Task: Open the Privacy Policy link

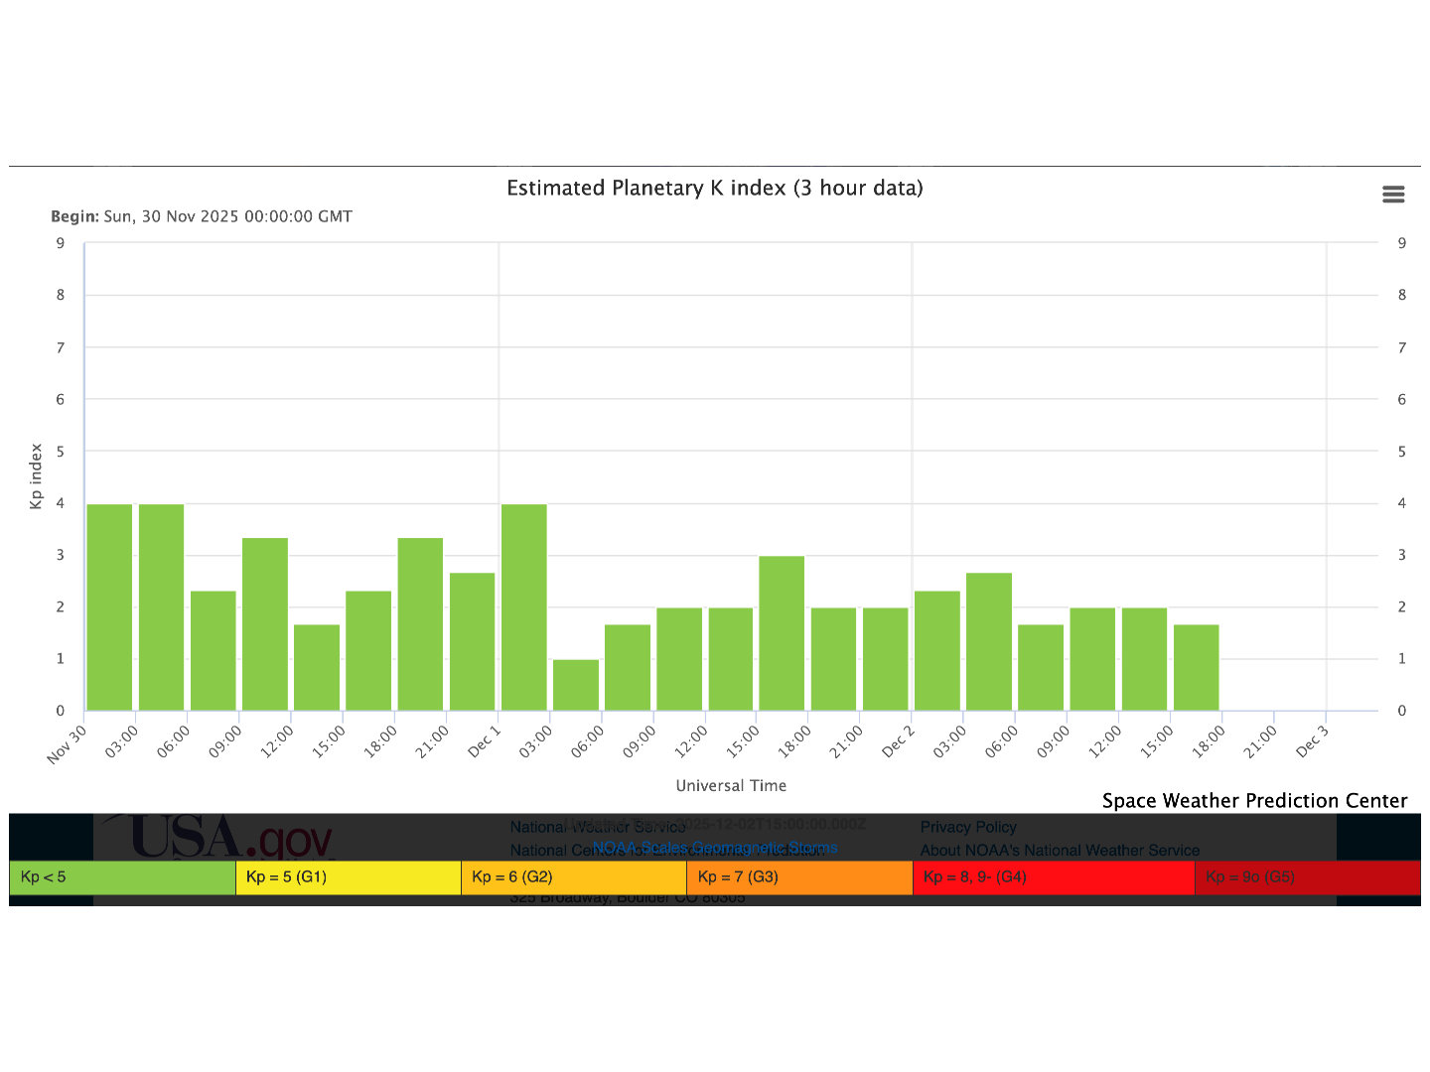Action: pyautogui.click(x=968, y=827)
